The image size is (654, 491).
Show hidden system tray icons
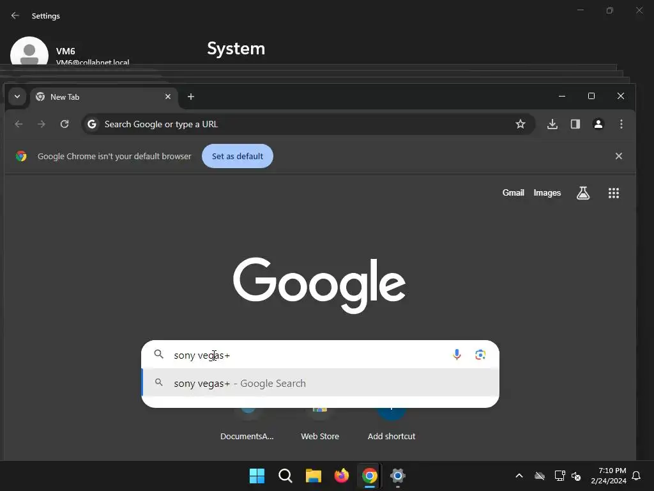pos(519,476)
